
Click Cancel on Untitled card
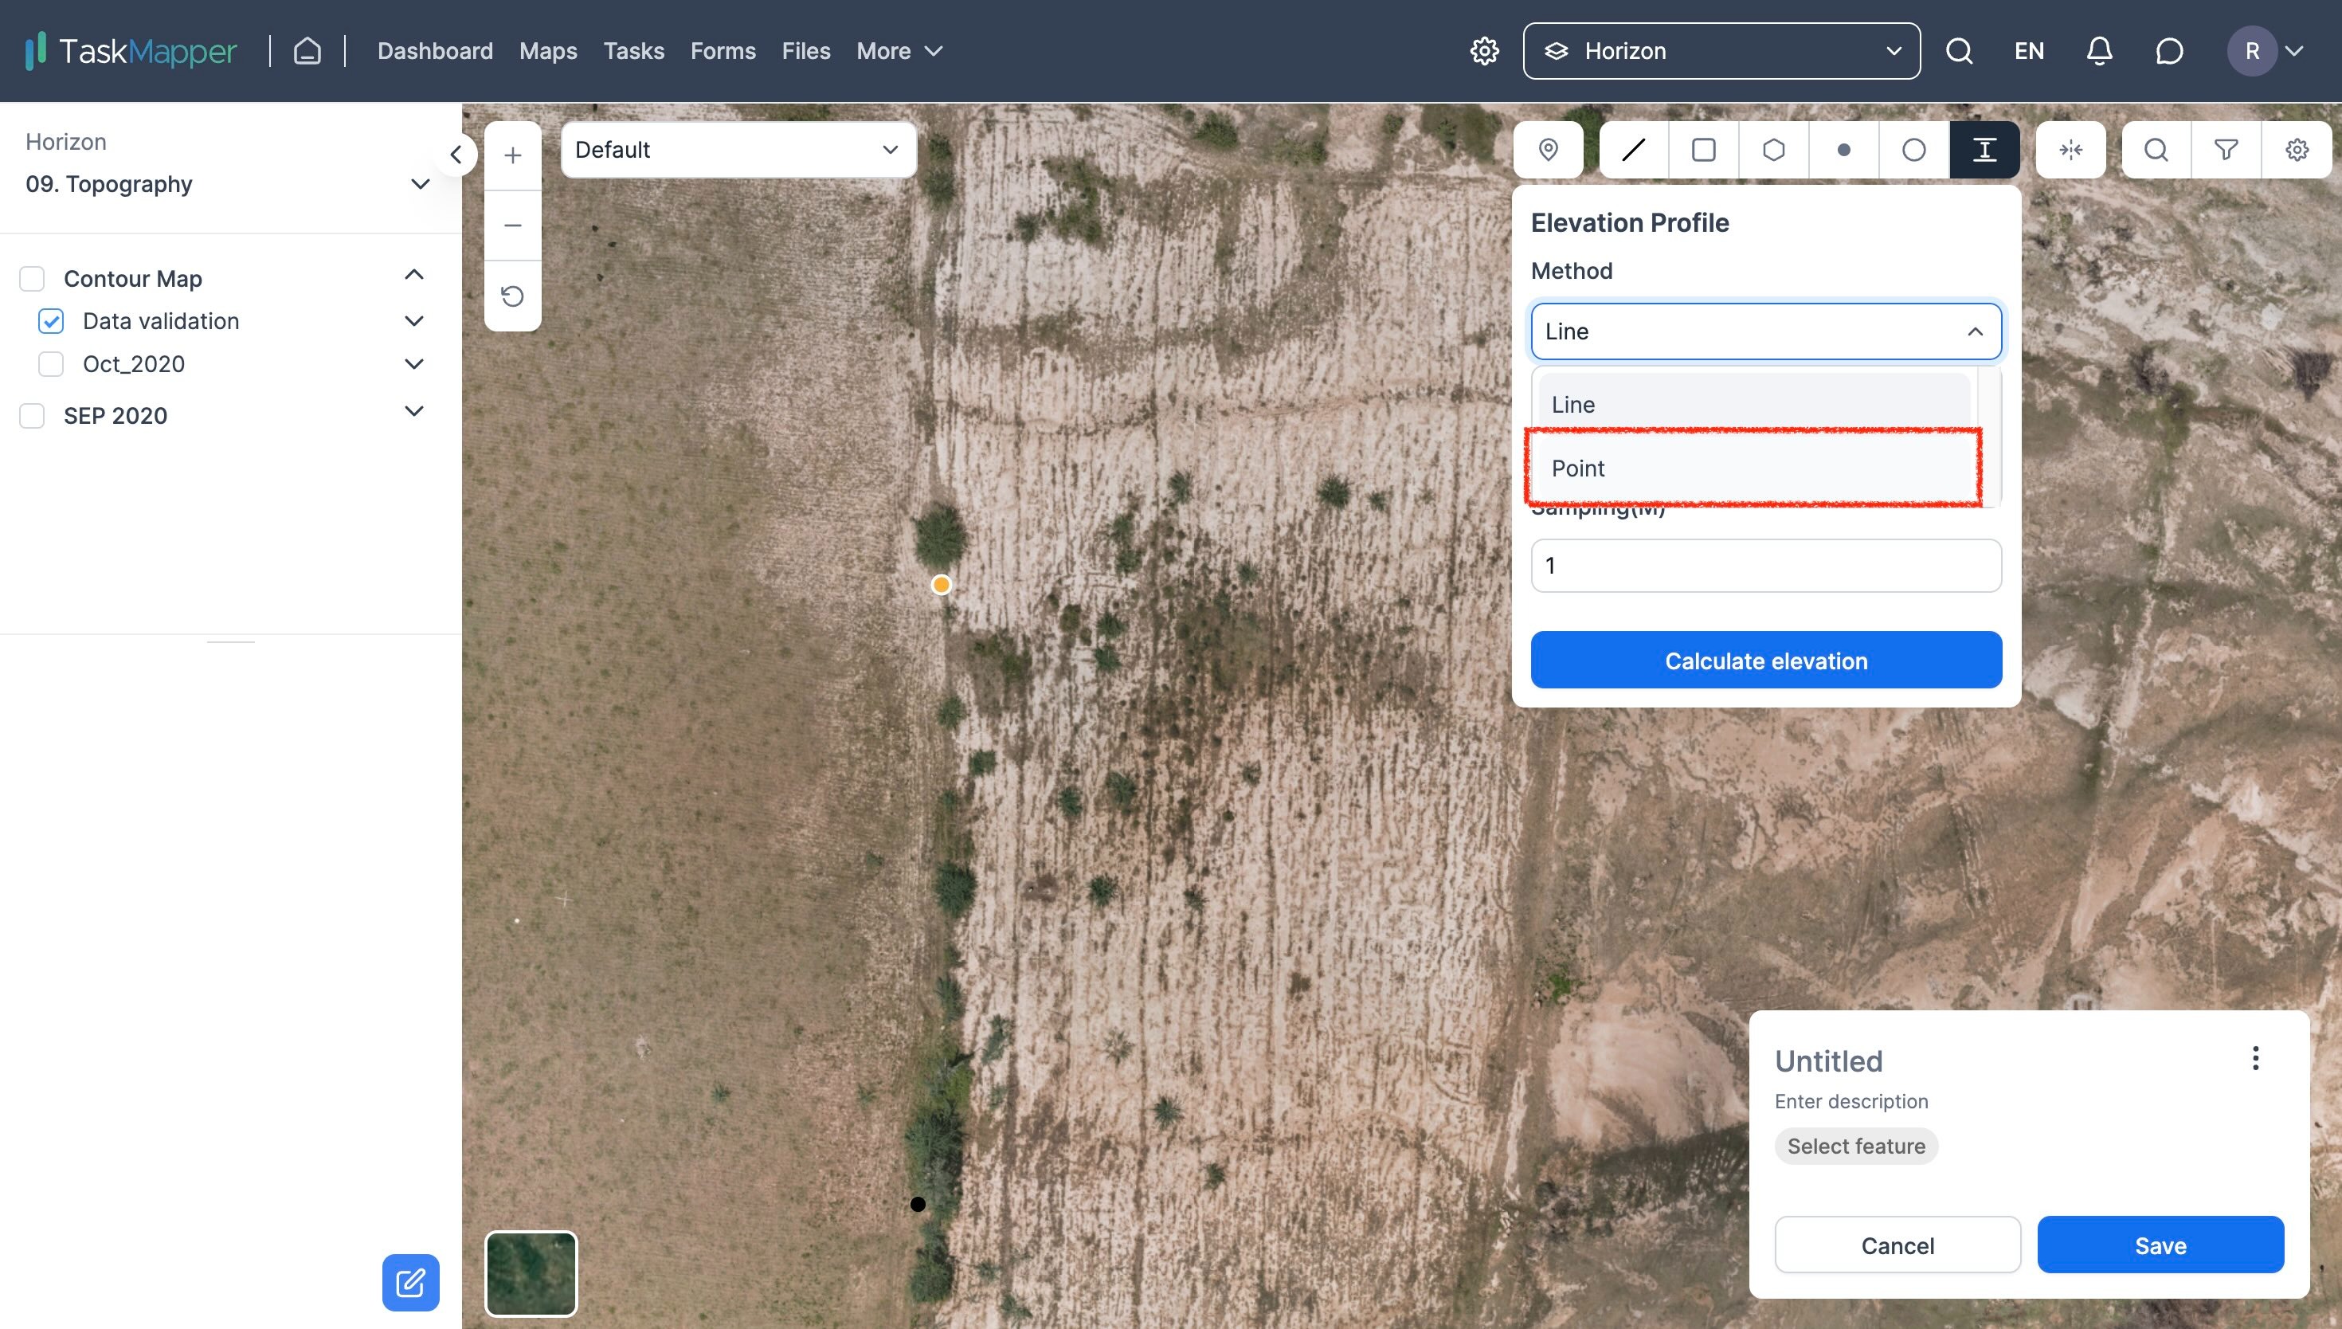1897,1245
